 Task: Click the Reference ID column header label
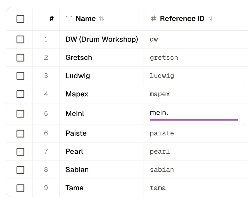tap(182, 19)
